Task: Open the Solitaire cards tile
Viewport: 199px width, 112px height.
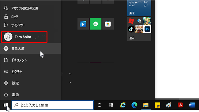Action: tap(139, 21)
